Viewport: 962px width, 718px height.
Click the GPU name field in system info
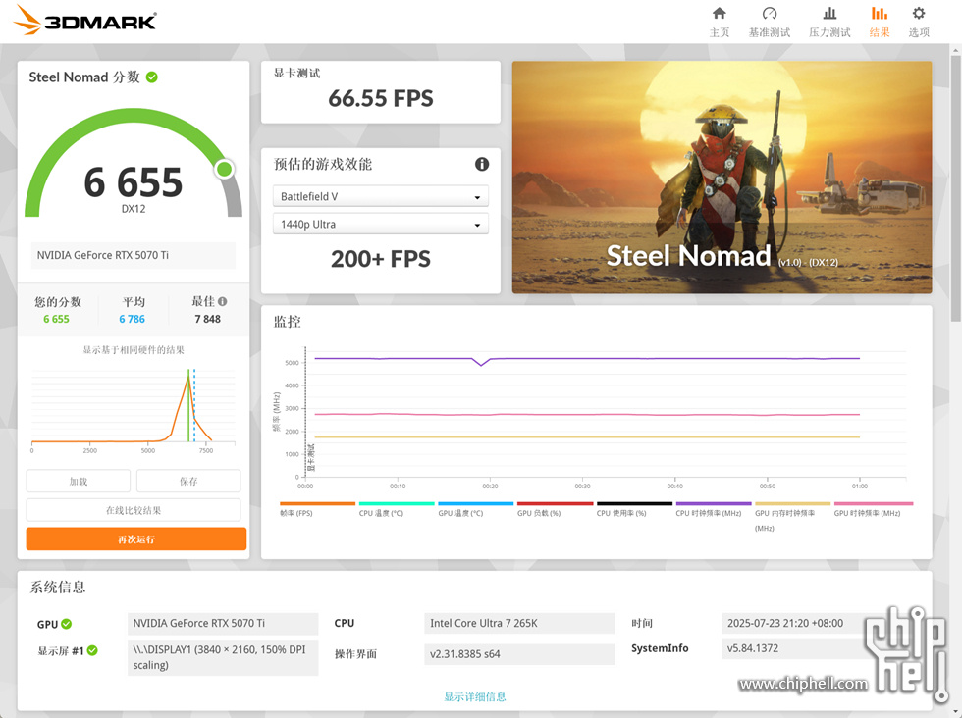223,623
